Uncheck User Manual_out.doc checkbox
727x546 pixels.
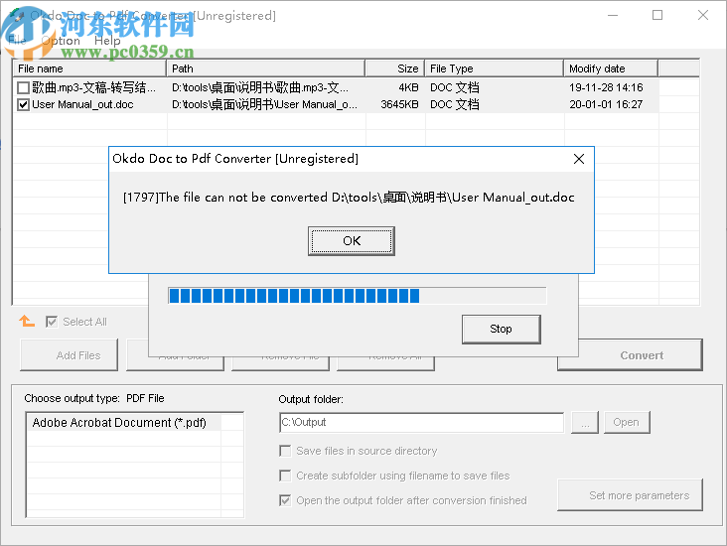[23, 105]
